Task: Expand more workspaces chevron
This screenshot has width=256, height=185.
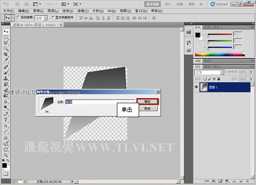Action: [201, 4]
